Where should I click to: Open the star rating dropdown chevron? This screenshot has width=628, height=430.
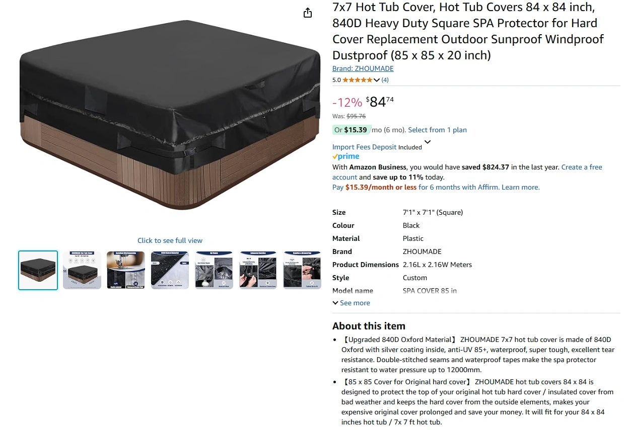coord(377,80)
